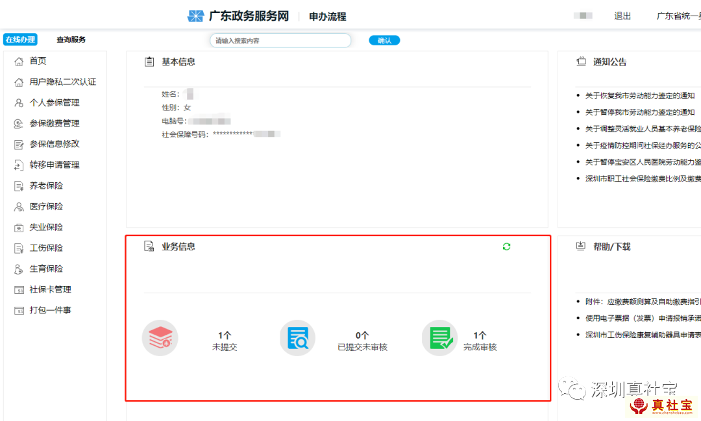Click the green 完成审核 checklist icon
The image size is (701, 421).
click(439, 338)
